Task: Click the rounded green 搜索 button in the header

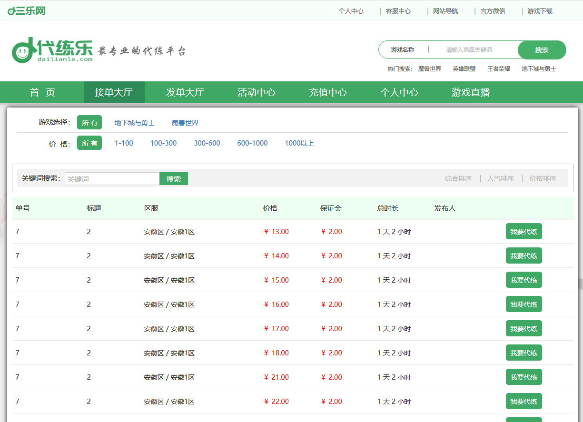Action: click(x=542, y=50)
